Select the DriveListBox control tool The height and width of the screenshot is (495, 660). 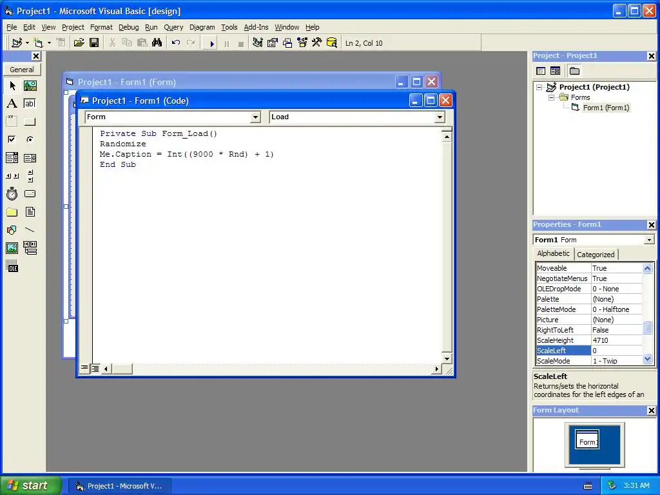[x=30, y=193]
